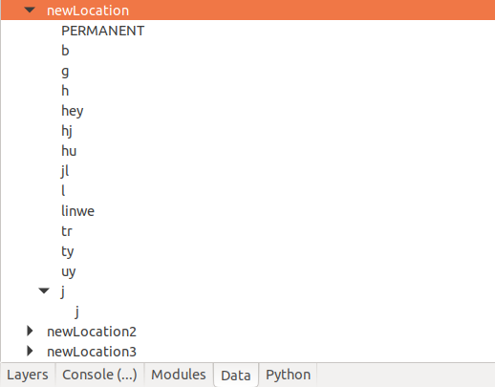Viewport: 495px width, 387px height.
Task: Select the ty mapset item
Action: tap(67, 251)
